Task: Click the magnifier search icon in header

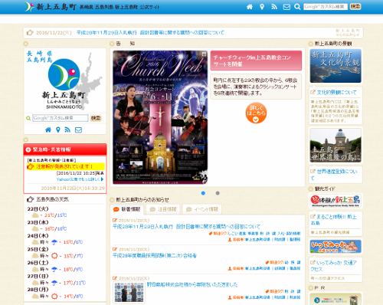Action: point(297,7)
